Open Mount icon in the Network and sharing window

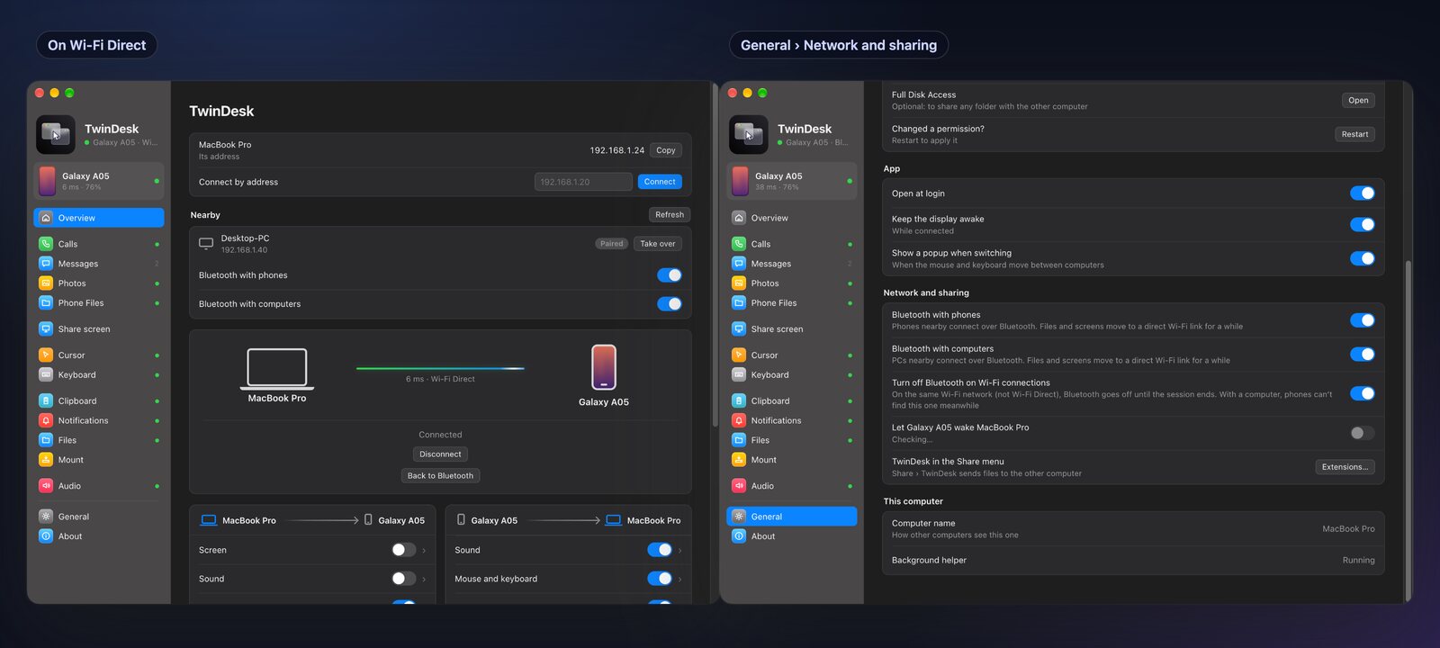[x=739, y=460]
